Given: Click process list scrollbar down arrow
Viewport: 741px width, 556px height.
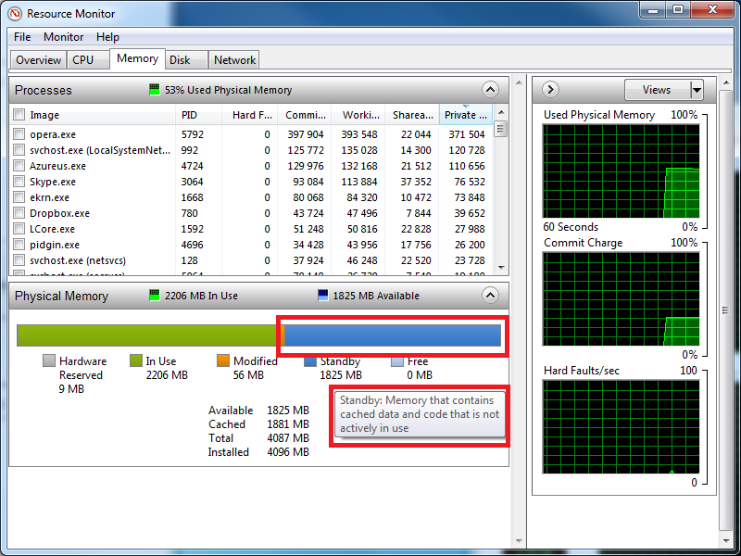Looking at the screenshot, I should 501,268.
